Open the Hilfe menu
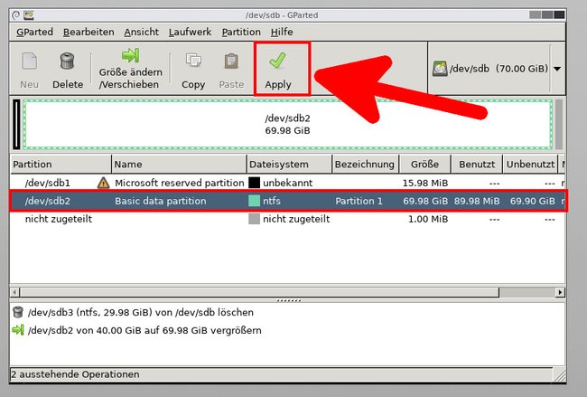 282,32
